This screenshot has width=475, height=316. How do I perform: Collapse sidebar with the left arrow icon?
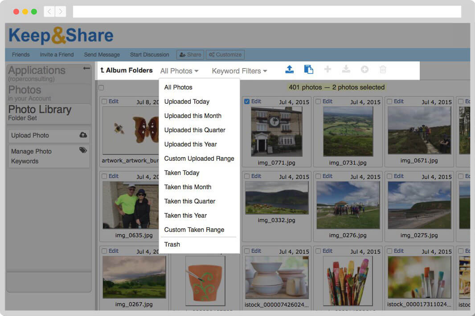(x=86, y=68)
